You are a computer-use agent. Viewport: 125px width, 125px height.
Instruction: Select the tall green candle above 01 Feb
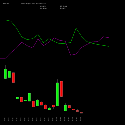coord(57,94)
